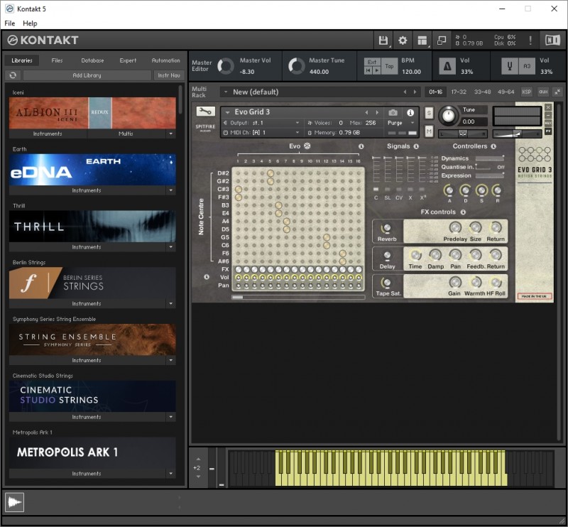
Task: Click the metronome icon
Action: tap(447, 66)
